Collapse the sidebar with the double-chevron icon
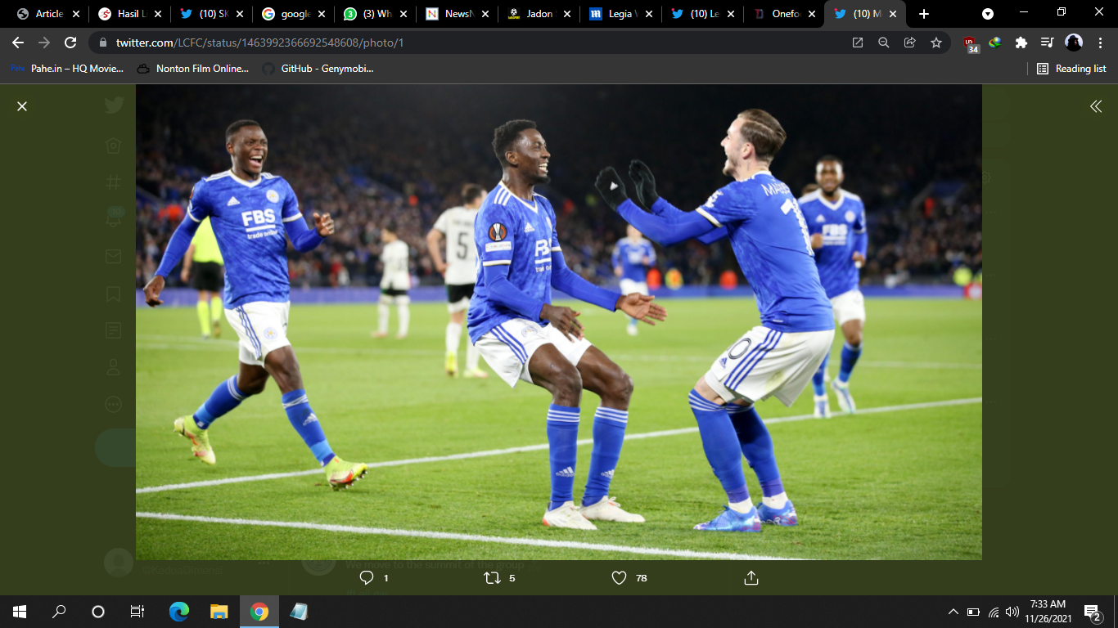Image resolution: width=1118 pixels, height=628 pixels. 1096,106
